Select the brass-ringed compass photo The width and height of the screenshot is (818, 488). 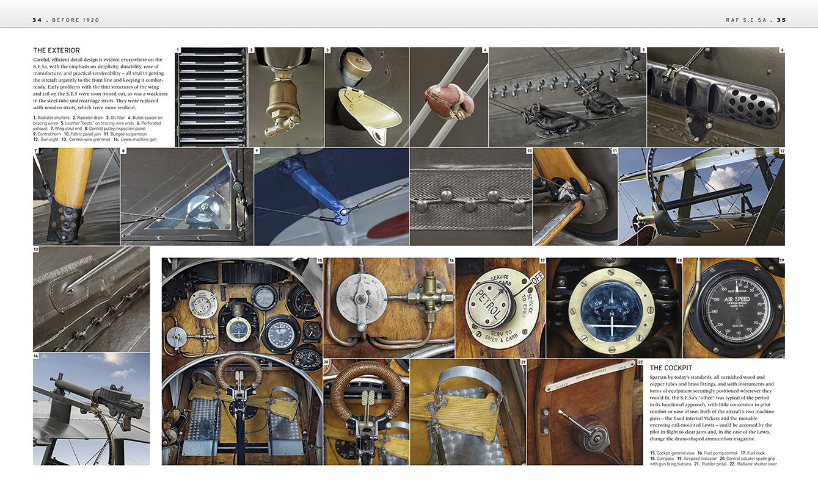(614, 307)
